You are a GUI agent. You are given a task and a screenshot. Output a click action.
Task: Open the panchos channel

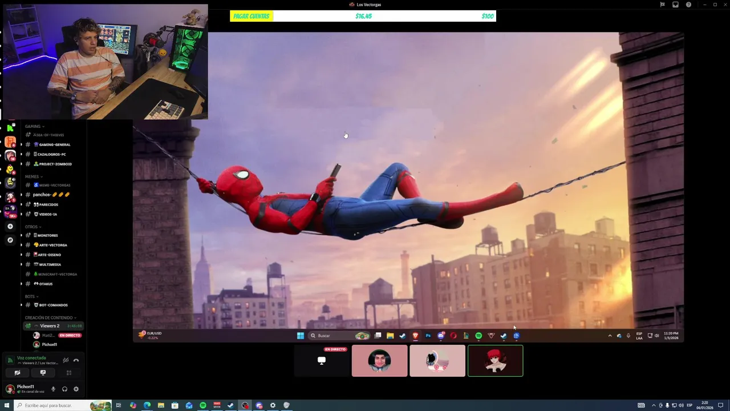52,195
